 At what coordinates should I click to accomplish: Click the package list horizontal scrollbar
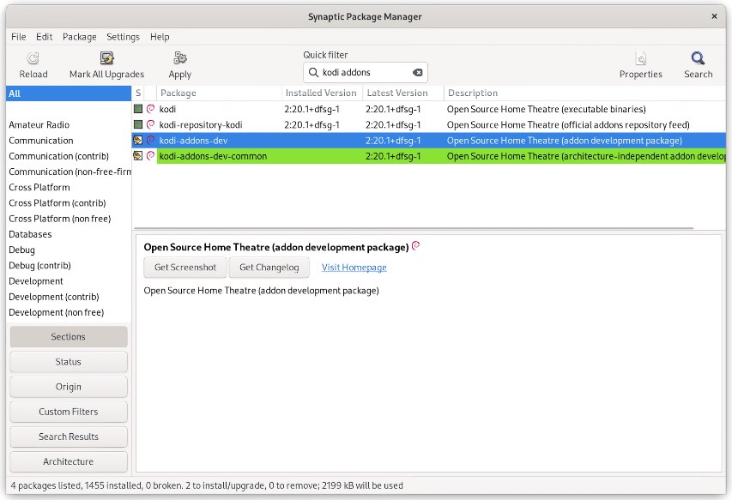[x=413, y=228]
